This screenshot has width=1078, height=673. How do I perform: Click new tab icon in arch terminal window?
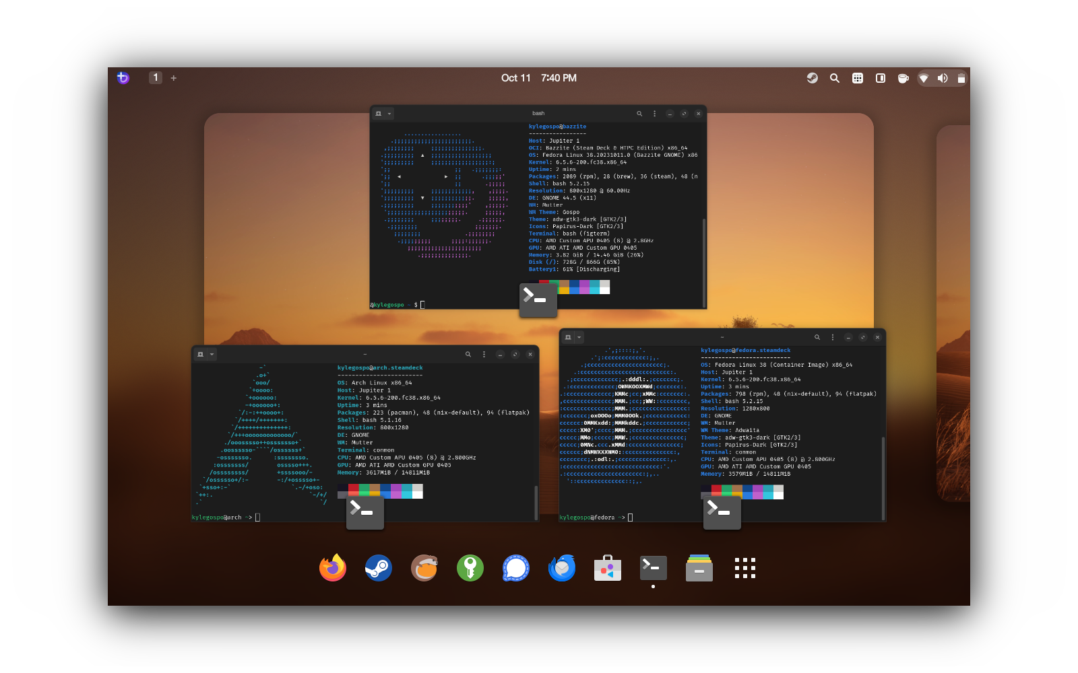click(x=200, y=354)
